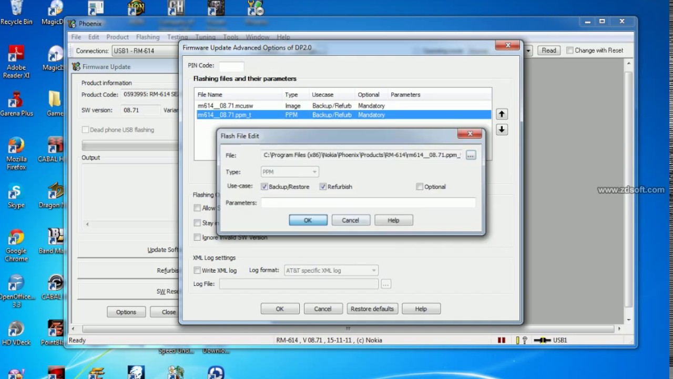Toggle Backup/Restore use-case checkbox
The width and height of the screenshot is (673, 379).
pos(264,187)
